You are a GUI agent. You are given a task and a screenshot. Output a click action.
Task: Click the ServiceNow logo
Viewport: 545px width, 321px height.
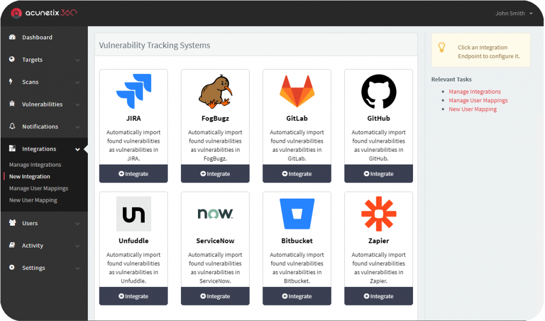(x=215, y=213)
